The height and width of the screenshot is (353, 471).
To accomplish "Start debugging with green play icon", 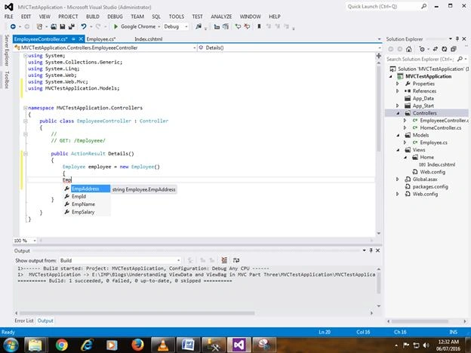I will [x=115, y=26].
